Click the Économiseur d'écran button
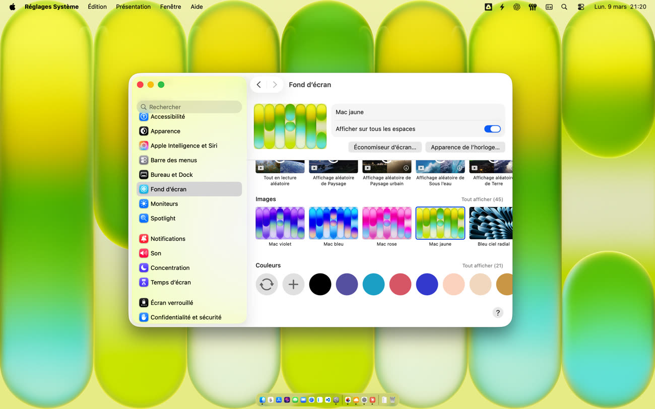Image resolution: width=655 pixels, height=409 pixels. [x=385, y=147]
